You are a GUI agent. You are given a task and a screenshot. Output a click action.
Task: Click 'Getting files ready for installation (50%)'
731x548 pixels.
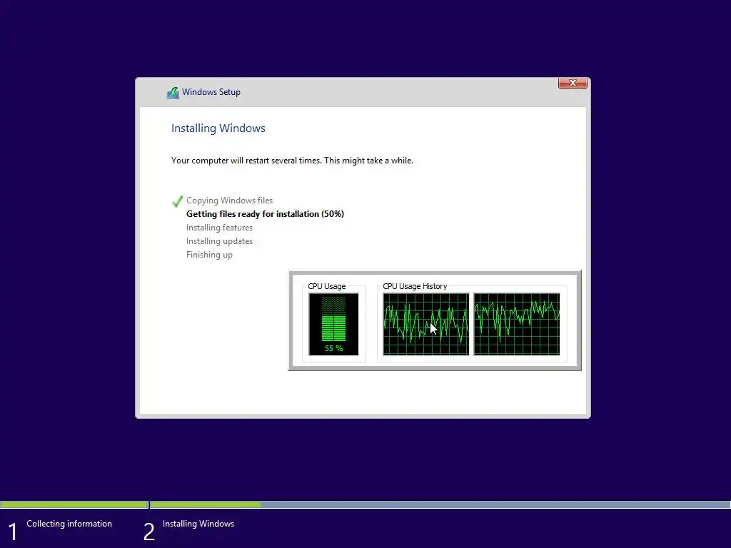265,214
